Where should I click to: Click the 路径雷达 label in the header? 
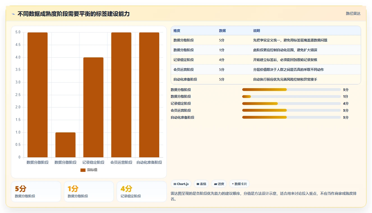(353, 13)
